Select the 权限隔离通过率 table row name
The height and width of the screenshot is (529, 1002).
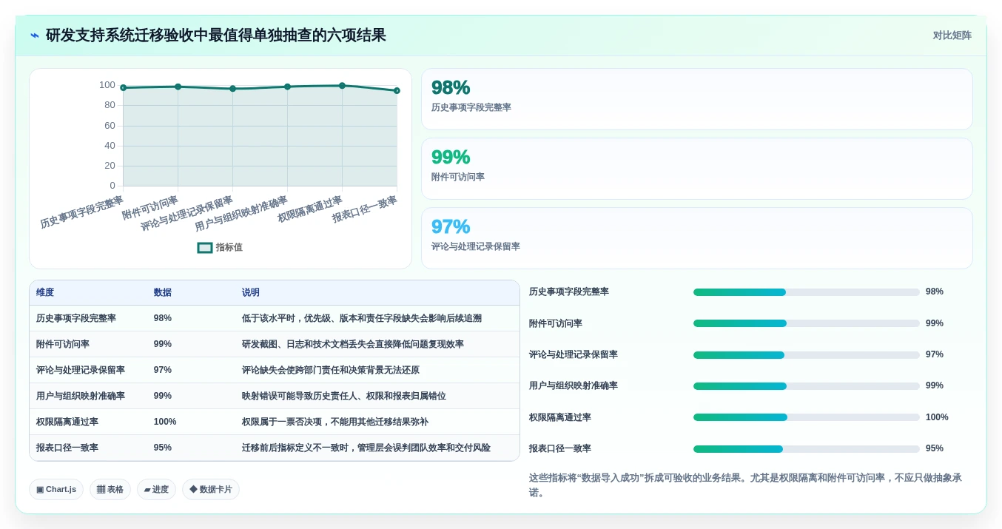pyautogui.click(x=67, y=422)
